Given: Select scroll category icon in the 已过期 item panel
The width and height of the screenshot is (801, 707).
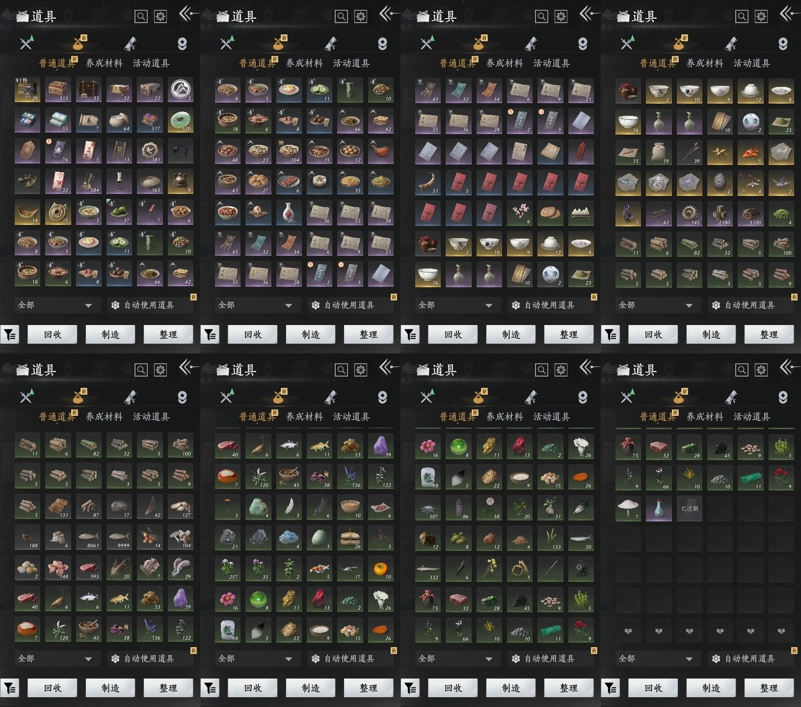Looking at the screenshot, I should [x=731, y=397].
